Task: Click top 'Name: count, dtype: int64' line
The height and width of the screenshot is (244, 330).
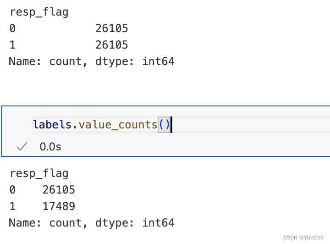Action: click(x=92, y=61)
